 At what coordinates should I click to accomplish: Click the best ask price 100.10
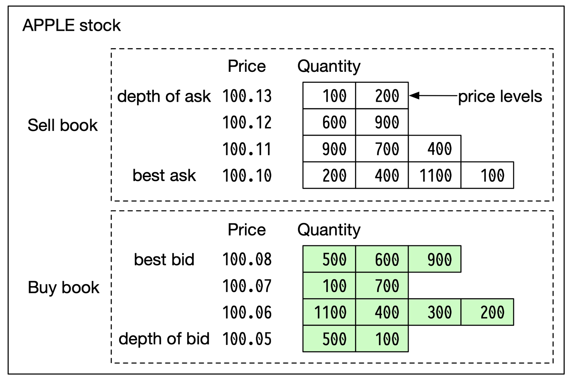pos(247,175)
